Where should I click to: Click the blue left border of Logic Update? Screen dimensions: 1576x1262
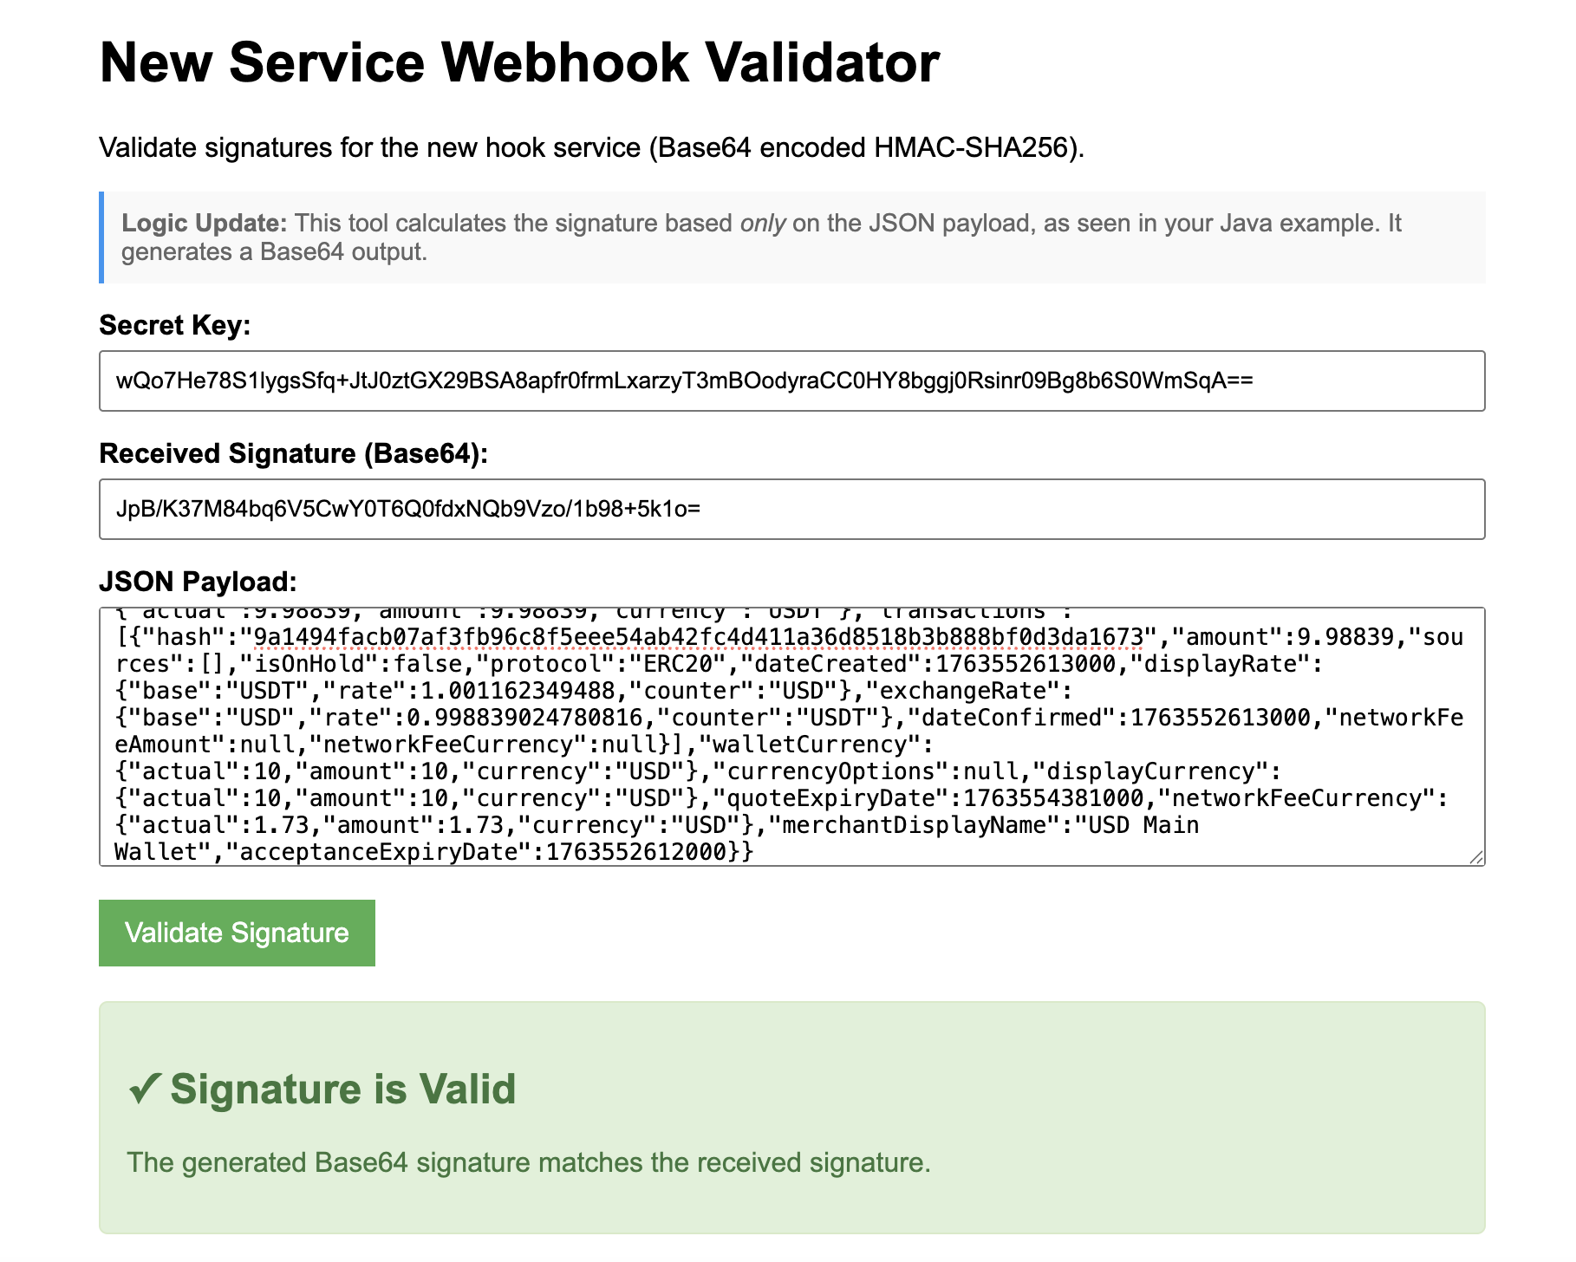click(102, 237)
